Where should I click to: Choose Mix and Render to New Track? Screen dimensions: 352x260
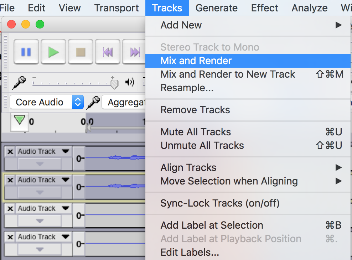[x=228, y=74]
